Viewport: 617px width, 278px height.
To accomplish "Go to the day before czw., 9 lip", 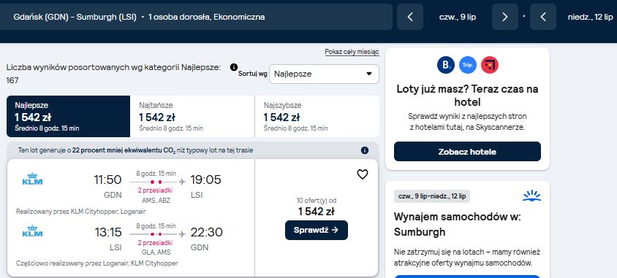I will tap(410, 17).
